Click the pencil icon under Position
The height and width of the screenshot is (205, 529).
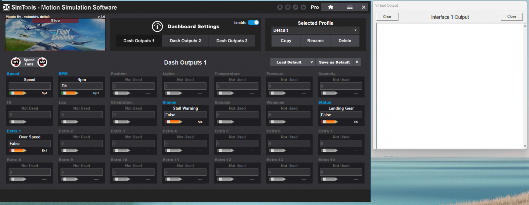click(122, 93)
